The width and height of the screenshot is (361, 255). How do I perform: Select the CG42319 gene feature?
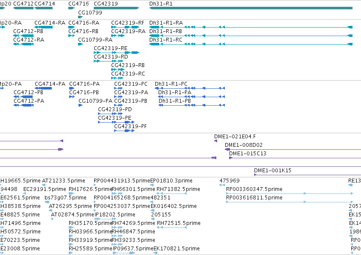[x=117, y=8]
